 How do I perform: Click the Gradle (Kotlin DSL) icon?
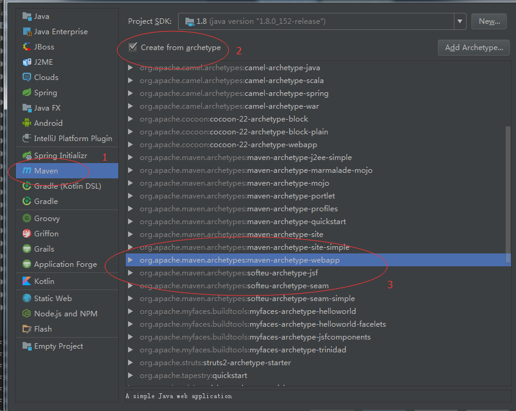click(27, 186)
